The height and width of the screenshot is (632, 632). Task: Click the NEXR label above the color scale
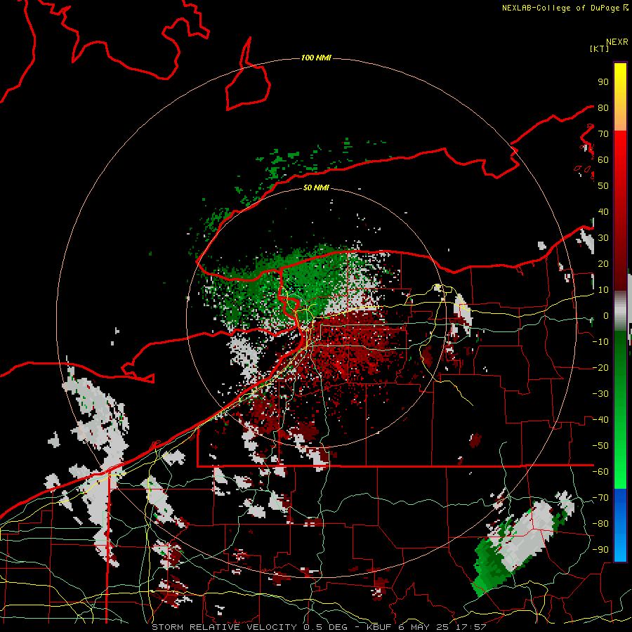617,42
